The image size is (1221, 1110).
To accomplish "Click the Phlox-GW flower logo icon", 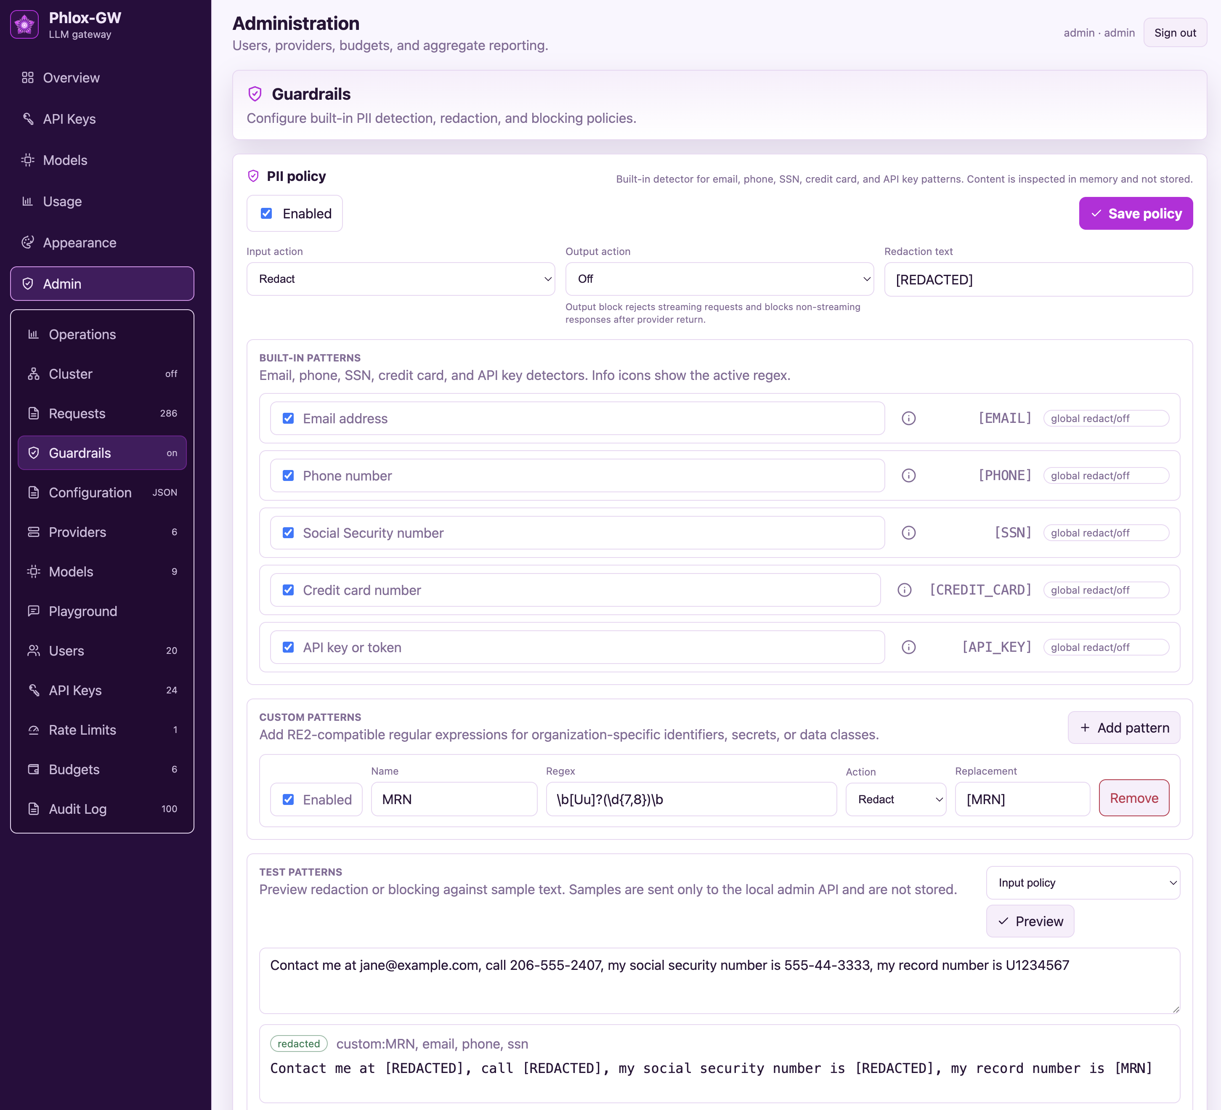I will pyautogui.click(x=24, y=25).
